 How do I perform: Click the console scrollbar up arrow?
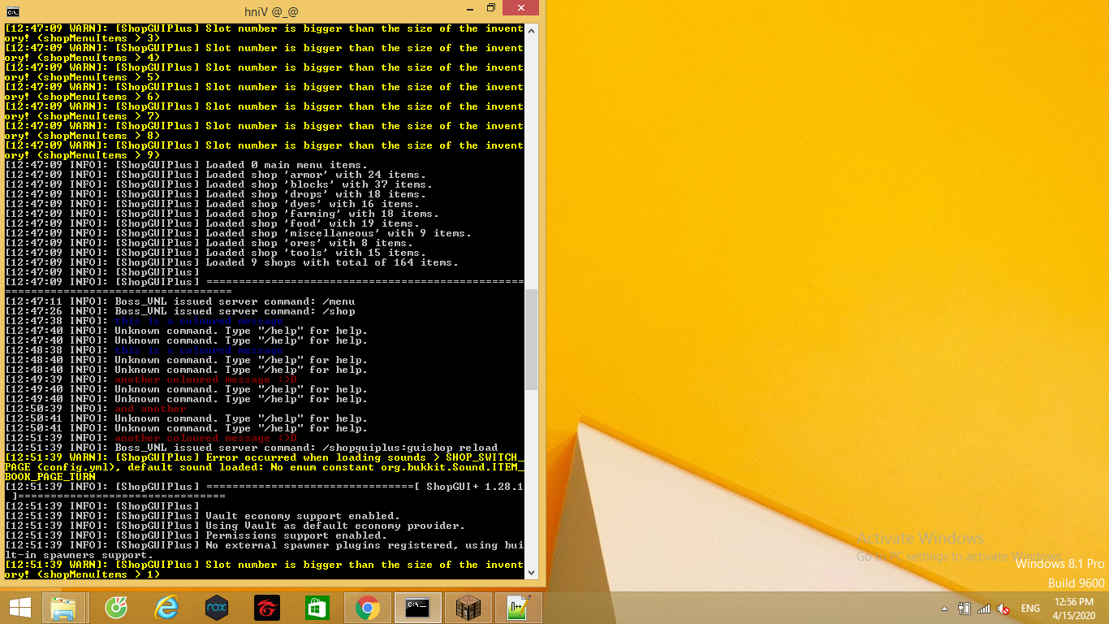point(532,30)
